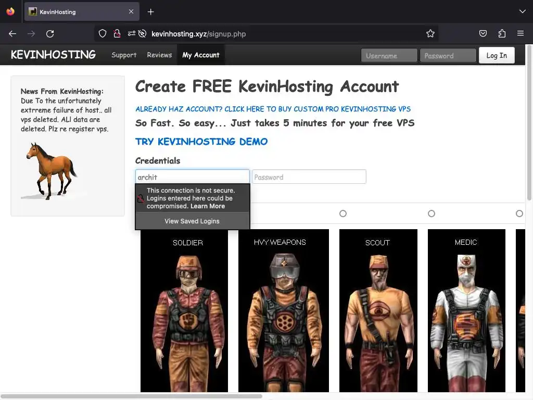Focus the Credentials Password field
Image resolution: width=533 pixels, height=400 pixels.
[309, 177]
